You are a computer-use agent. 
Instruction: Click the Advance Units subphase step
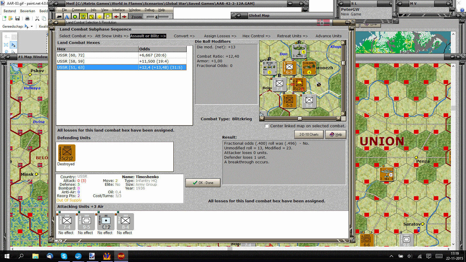329,36
